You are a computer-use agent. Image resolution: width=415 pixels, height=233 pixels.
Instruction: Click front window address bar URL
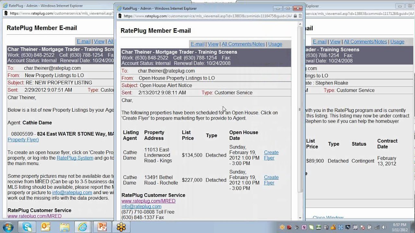click(x=207, y=16)
